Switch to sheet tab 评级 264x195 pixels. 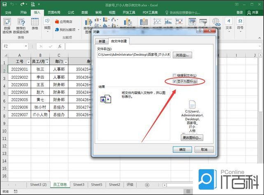tap(130, 185)
